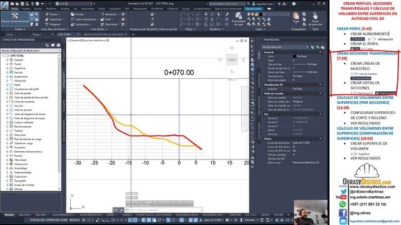Select the Red de tuberías tree item
Viewport: 401px width, 225px height.
point(23,126)
